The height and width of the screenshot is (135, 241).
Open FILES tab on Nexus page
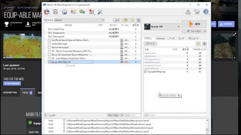pos(27,93)
